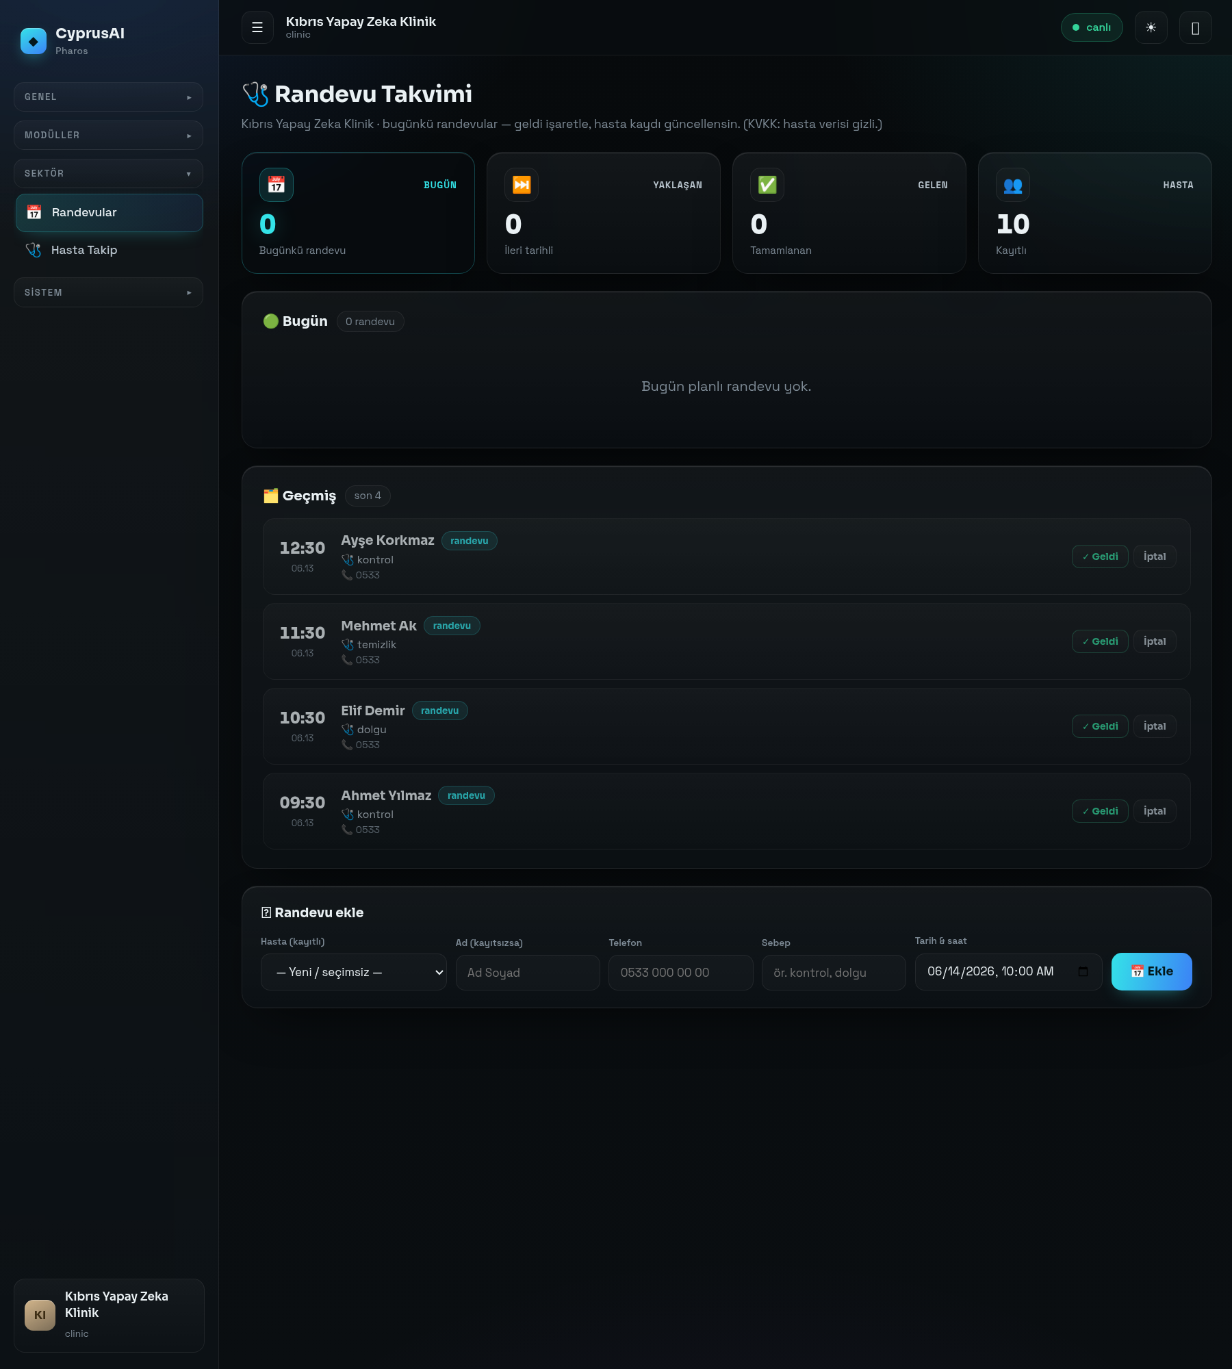The image size is (1232, 1369).
Task: Open the 'Yeni / seçimsiz' patient dropdown
Action: point(354,972)
